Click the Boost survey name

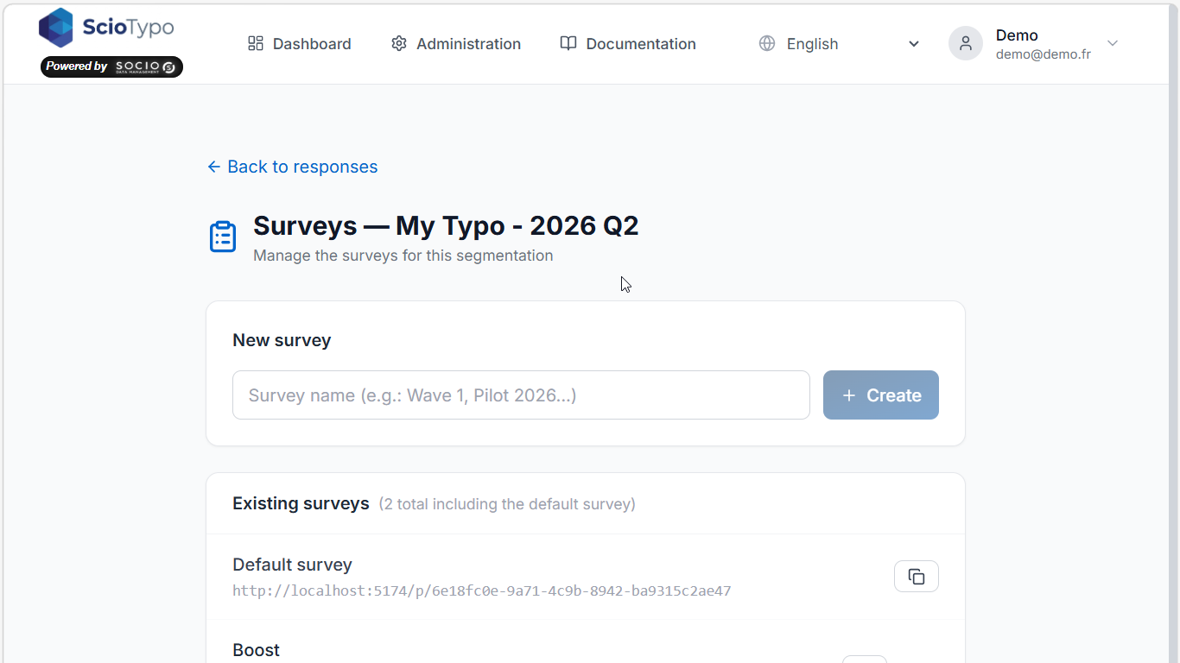pos(256,650)
